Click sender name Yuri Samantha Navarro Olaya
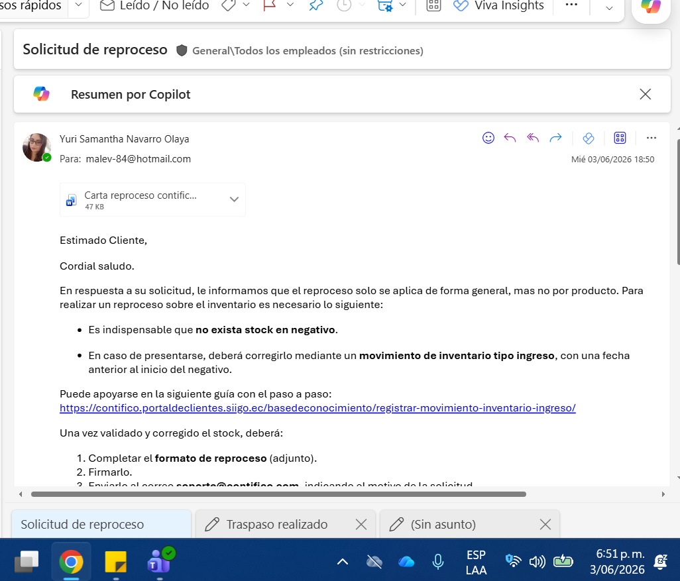Image resolution: width=680 pixels, height=581 pixels. pos(124,139)
